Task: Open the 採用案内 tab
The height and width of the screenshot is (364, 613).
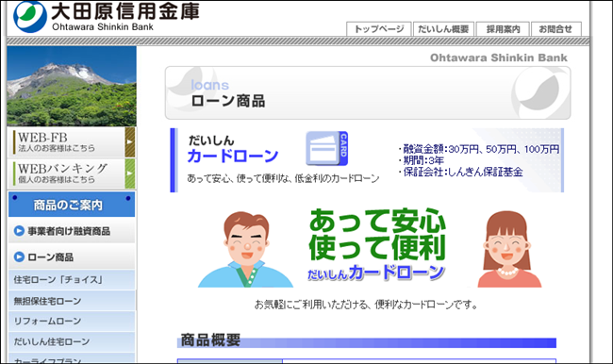Action: click(x=503, y=29)
